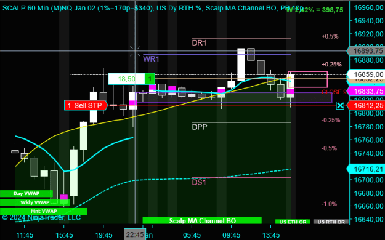Viewport: 385px width, 240px height.
Task: Click the green W 2,42% = 398,75 text
Action: (315, 10)
